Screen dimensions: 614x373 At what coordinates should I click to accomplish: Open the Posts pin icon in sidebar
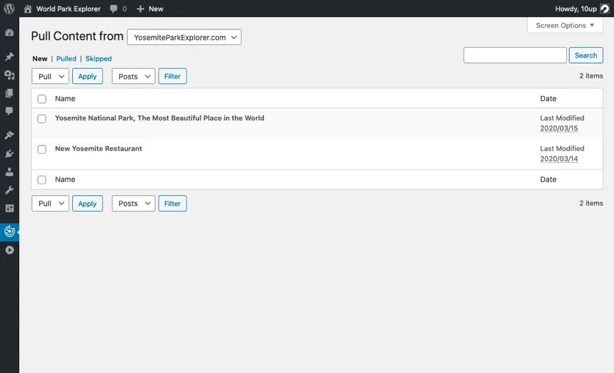[x=9, y=56]
